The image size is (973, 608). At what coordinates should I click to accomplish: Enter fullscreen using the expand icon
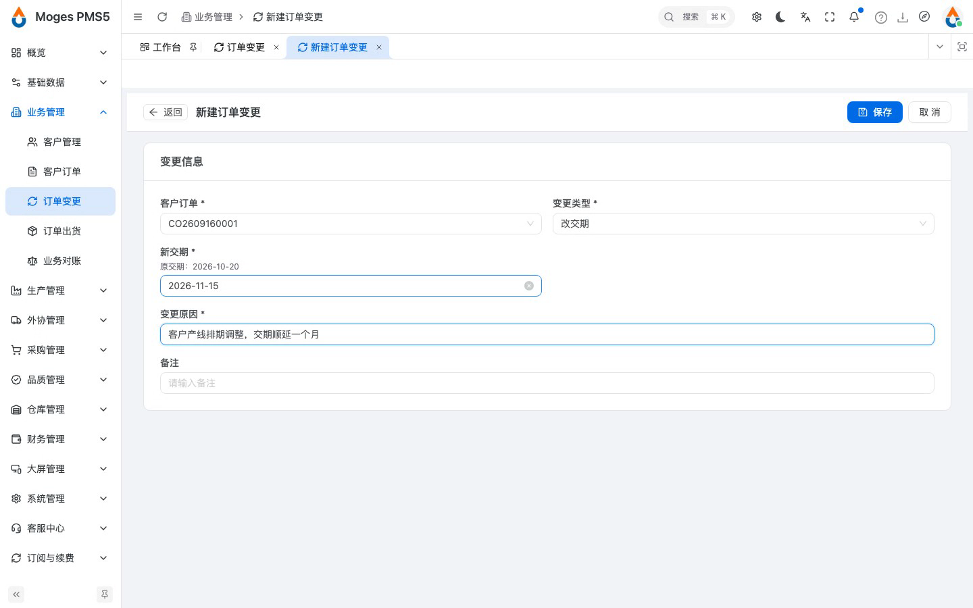coord(830,17)
